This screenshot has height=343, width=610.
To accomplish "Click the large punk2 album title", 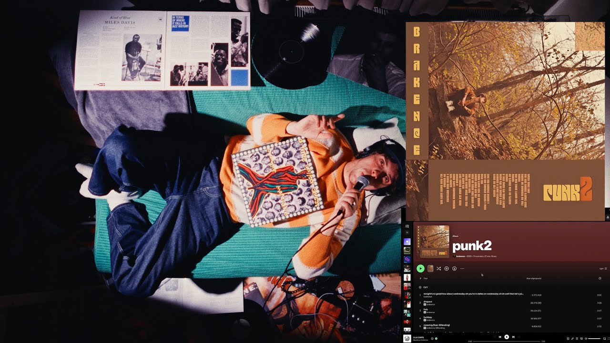I will (472, 246).
